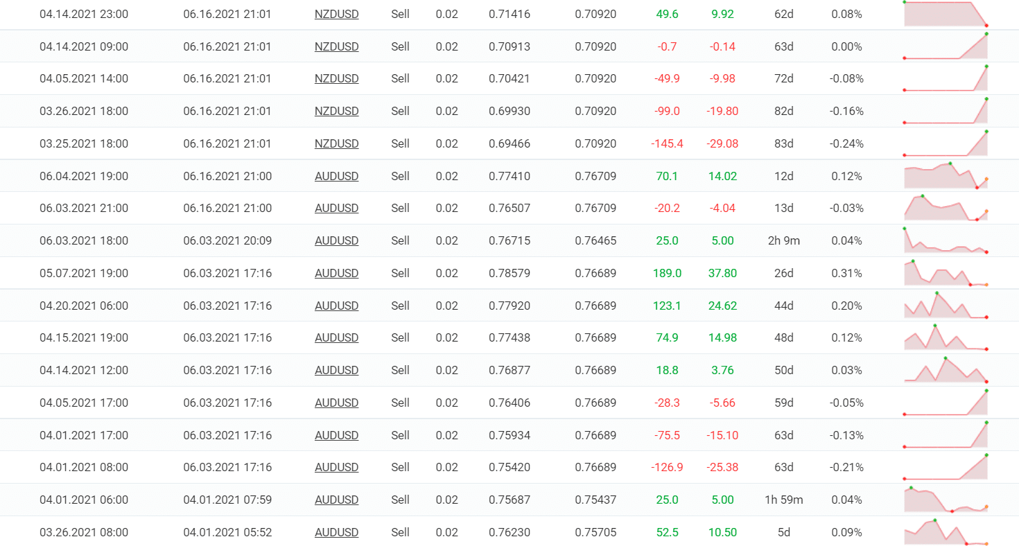
Task: Select the profit value -29.08
Action: [722, 143]
